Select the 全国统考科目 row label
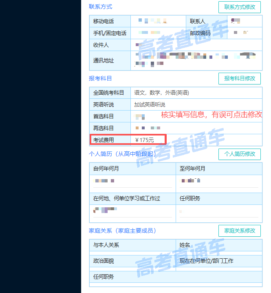 110,93
